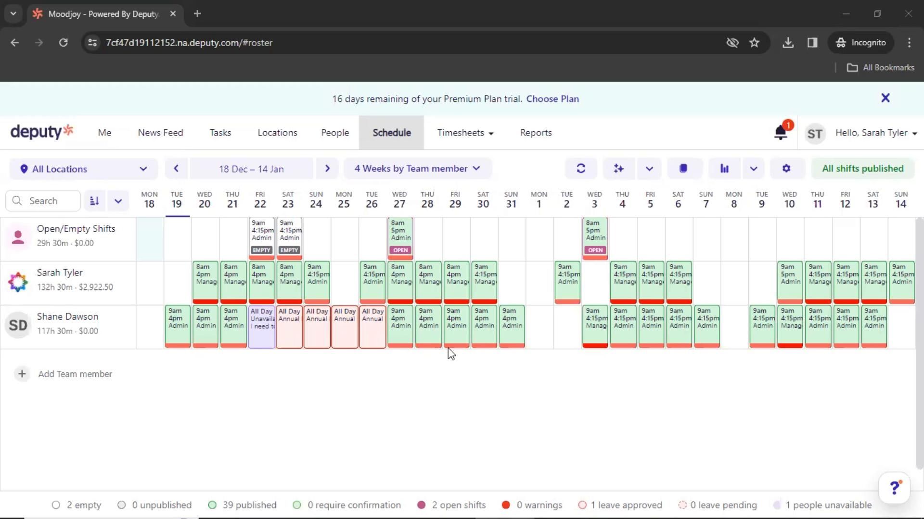Screen dimensions: 924x519
Task: Open the help question mark bubble
Action: 894,488
